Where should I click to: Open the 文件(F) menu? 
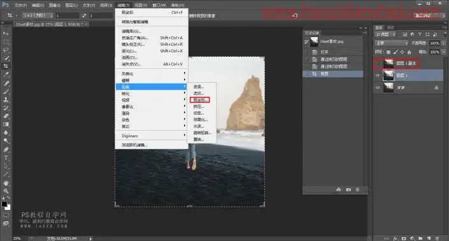click(x=20, y=5)
